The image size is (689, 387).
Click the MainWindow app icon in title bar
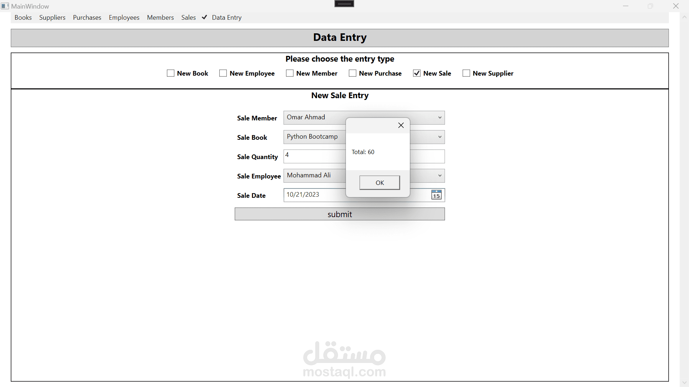click(x=5, y=6)
